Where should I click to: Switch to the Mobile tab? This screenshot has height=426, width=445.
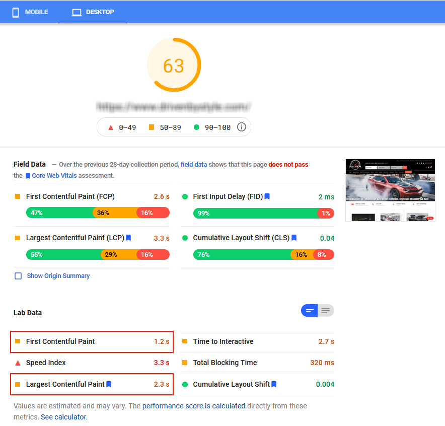click(30, 12)
